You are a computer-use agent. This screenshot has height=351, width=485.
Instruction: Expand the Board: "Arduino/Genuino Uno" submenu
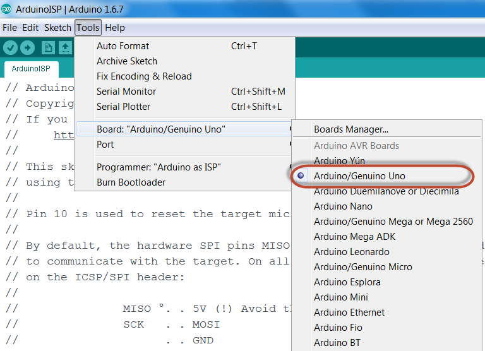click(x=184, y=129)
